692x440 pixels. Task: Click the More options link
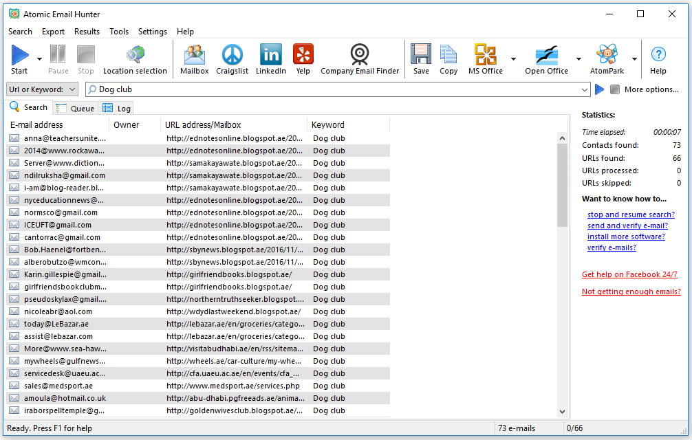click(x=651, y=89)
